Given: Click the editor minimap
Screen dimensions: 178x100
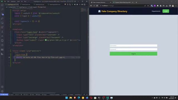Looking at the screenshot, I should 84,10.
